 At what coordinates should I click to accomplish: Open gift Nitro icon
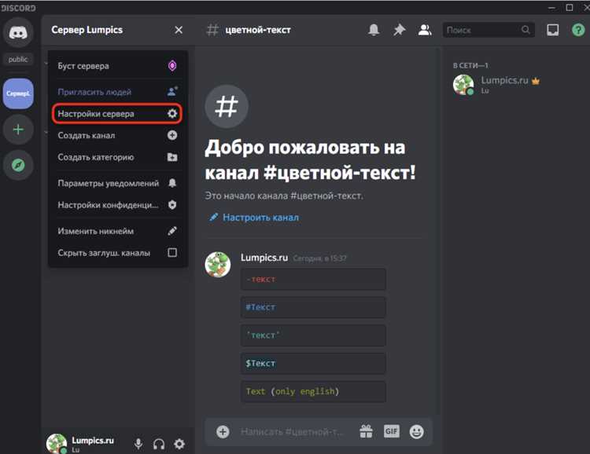366,431
